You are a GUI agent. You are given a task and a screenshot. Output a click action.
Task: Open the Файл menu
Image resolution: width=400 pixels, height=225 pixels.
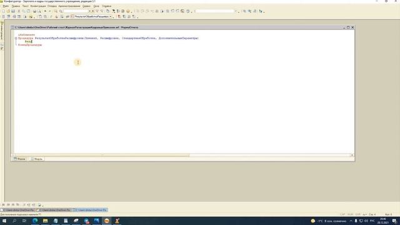coord(6,6)
